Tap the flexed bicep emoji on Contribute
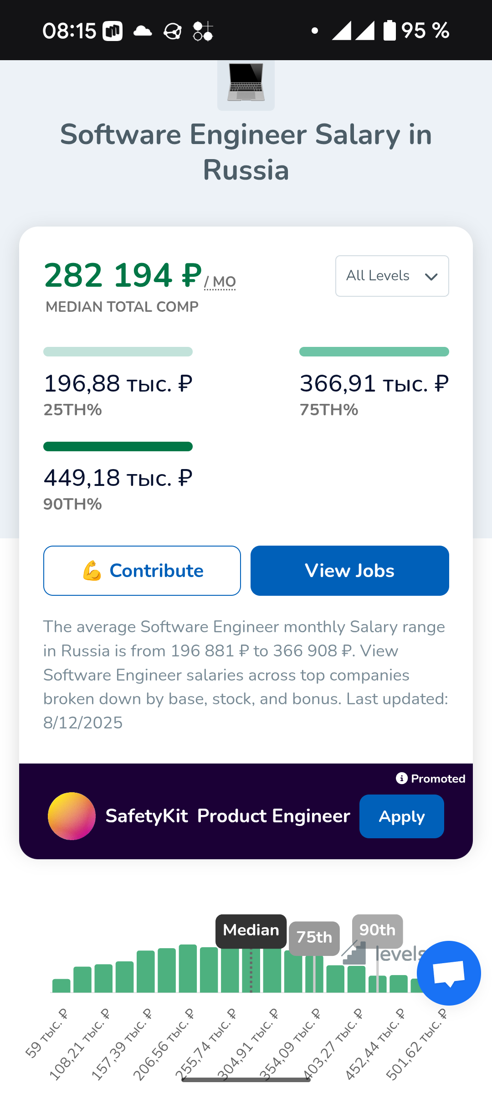The height and width of the screenshot is (1094, 492). pyautogui.click(x=92, y=571)
